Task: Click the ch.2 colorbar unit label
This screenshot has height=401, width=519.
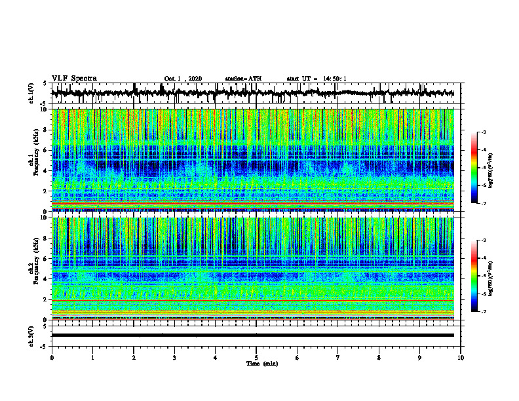Action: pyautogui.click(x=491, y=277)
